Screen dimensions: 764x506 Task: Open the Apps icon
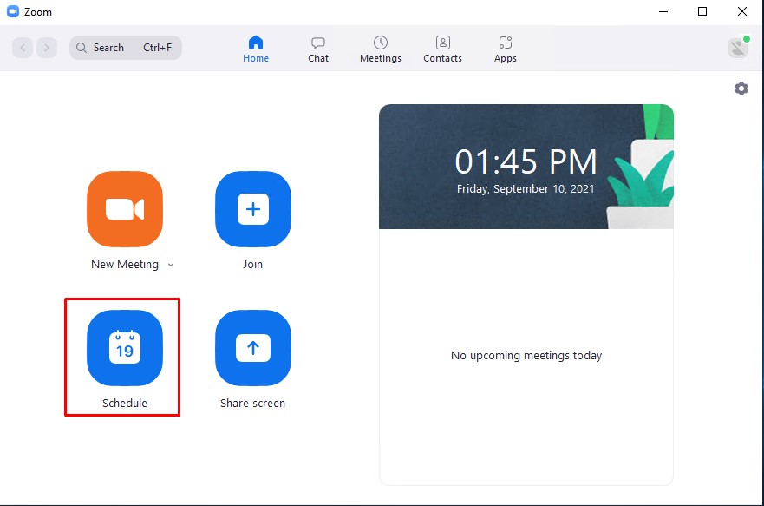[x=505, y=41]
